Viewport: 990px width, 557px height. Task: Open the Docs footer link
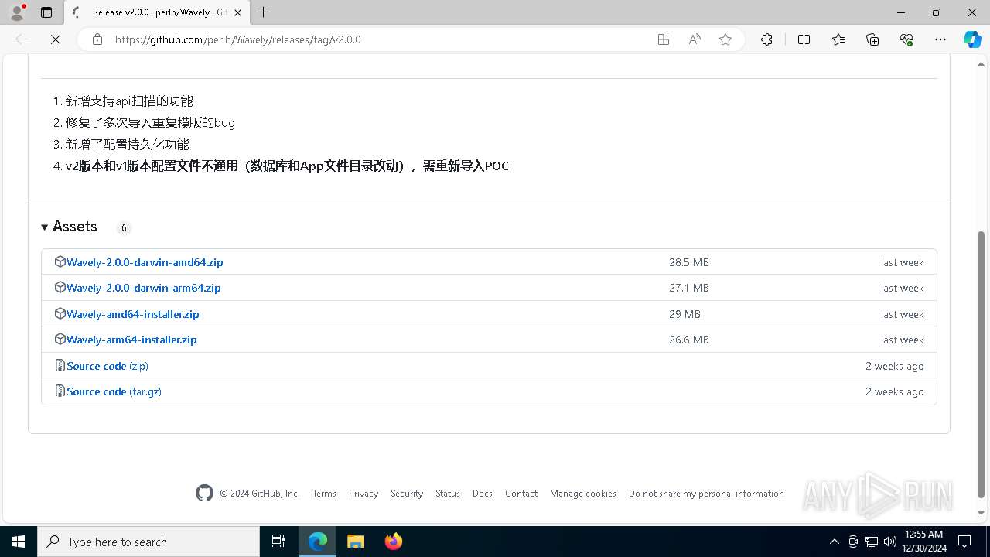coord(483,494)
